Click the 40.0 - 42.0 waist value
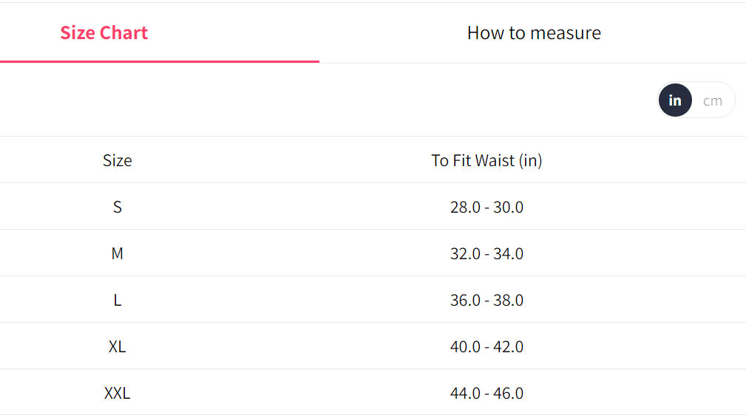Viewport: 746px width, 415px height. pos(486,346)
